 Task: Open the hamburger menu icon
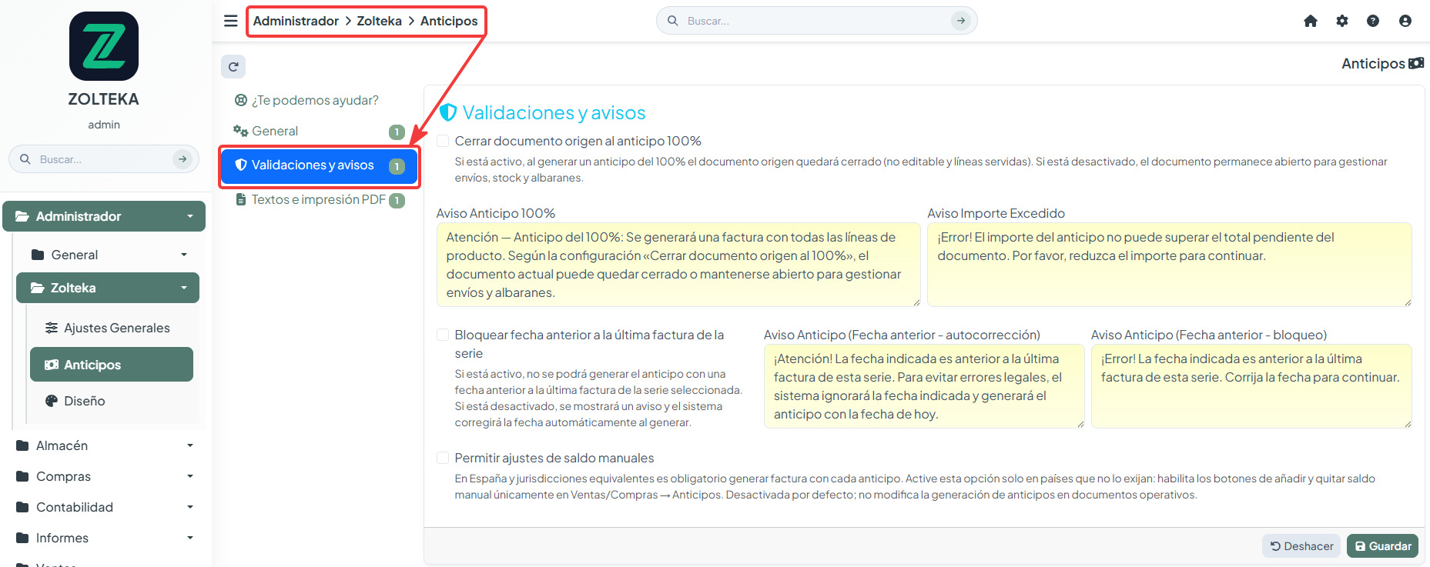tap(230, 21)
